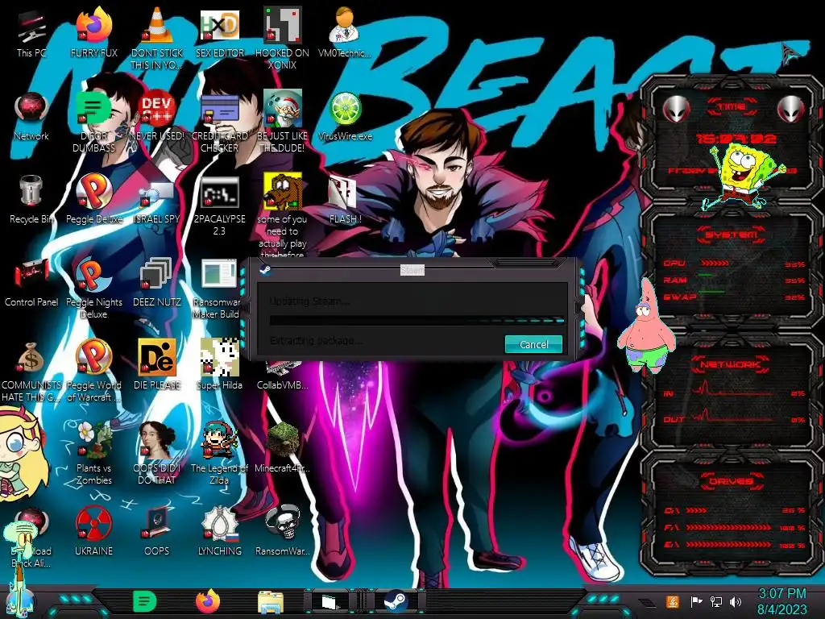Click the DRIVES widget header

[x=731, y=481]
